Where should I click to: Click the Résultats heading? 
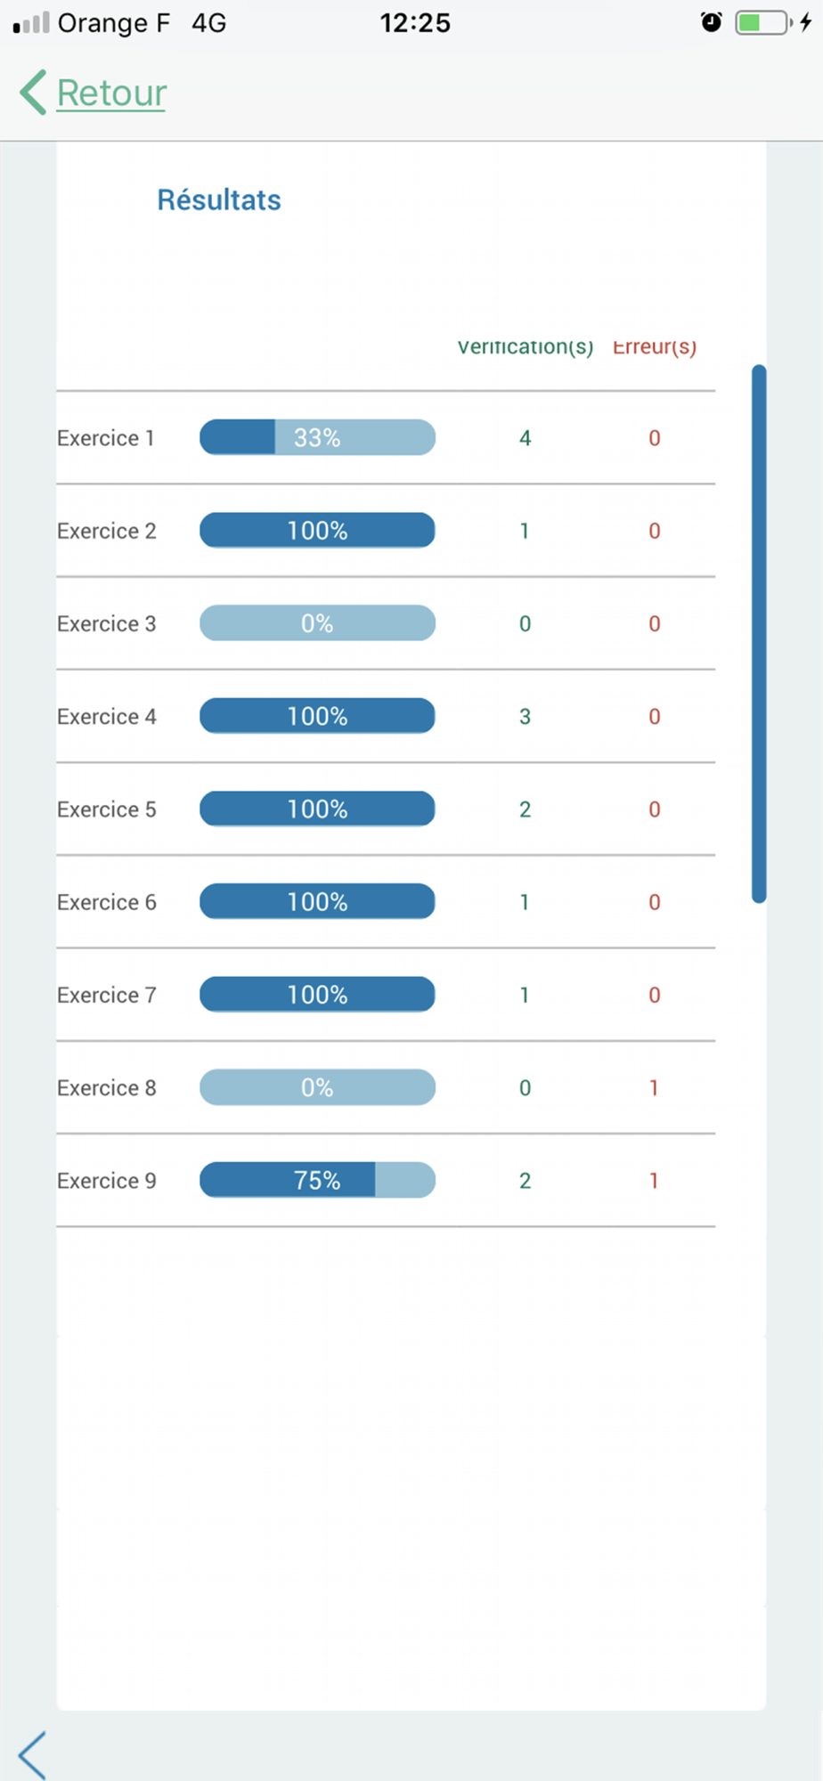pos(219,199)
